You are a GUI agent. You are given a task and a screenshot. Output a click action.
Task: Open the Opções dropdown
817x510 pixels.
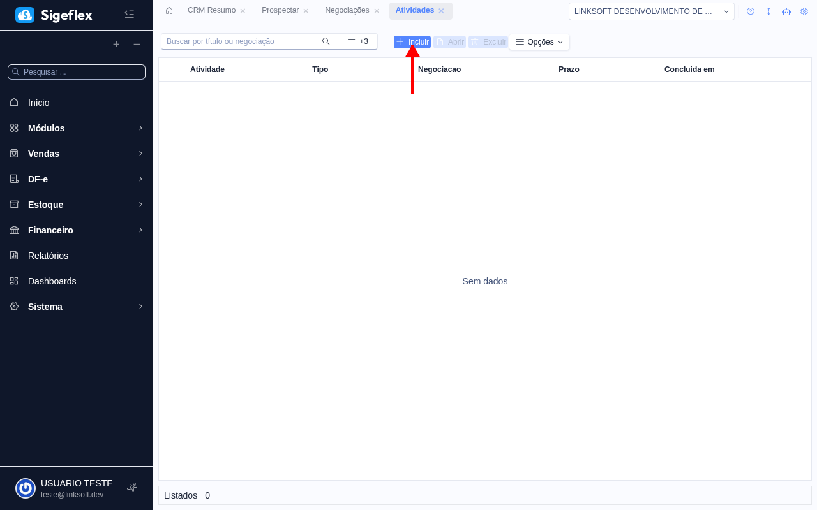coord(539,41)
